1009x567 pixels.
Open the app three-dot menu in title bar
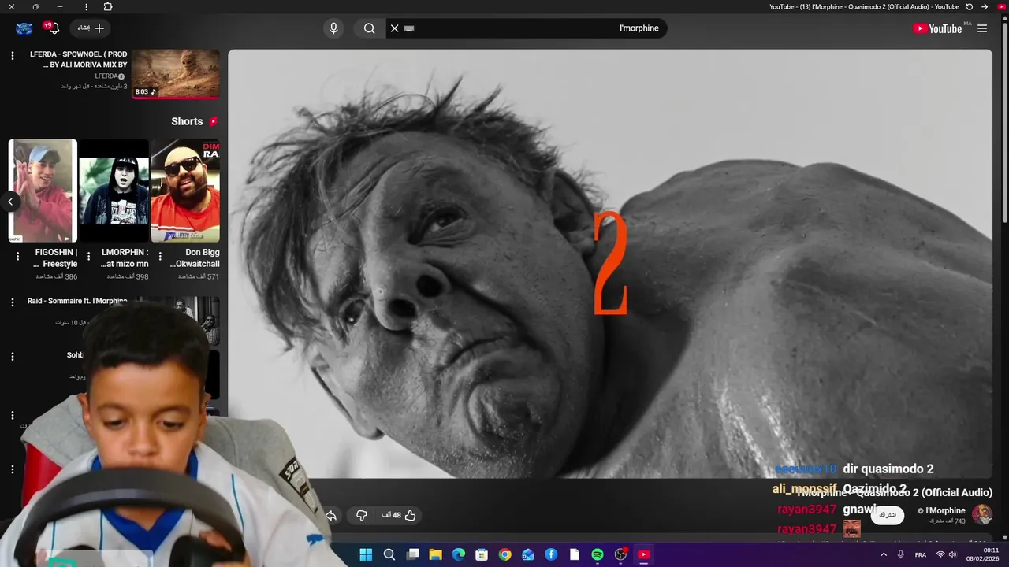coord(86,6)
